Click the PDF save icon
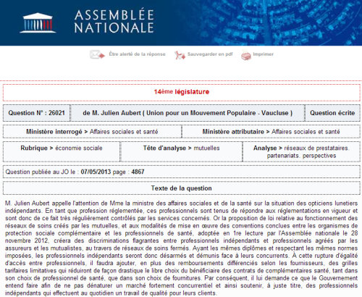 point(180,55)
